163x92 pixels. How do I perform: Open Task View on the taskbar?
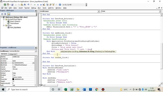click(x=59, y=89)
